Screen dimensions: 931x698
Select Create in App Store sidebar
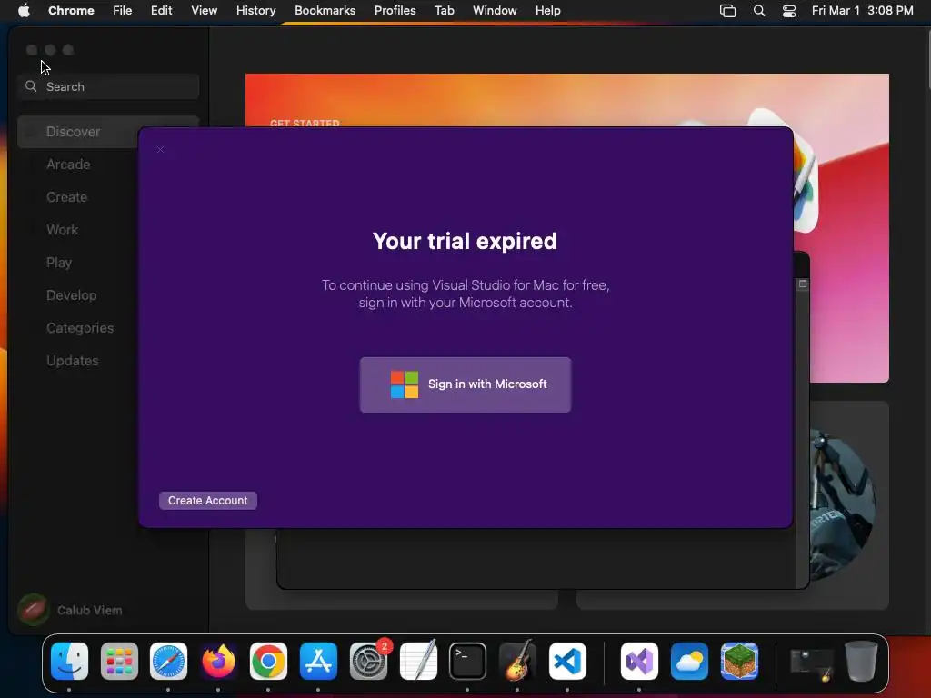point(66,197)
